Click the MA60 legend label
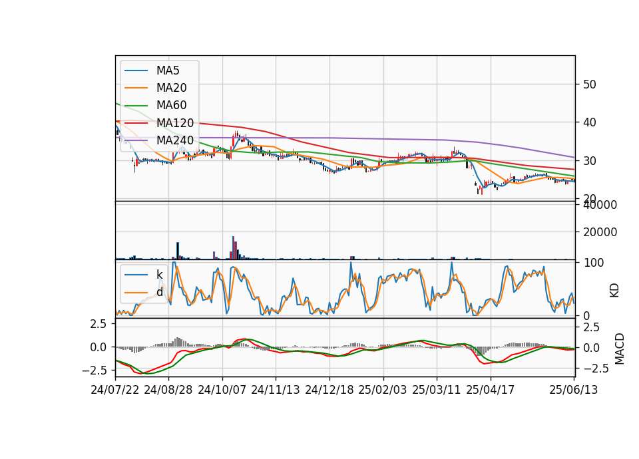639x459 pixels. (171, 106)
